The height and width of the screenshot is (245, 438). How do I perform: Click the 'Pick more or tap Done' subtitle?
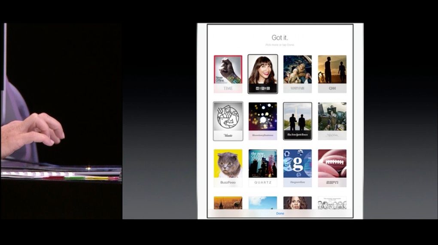tap(280, 45)
